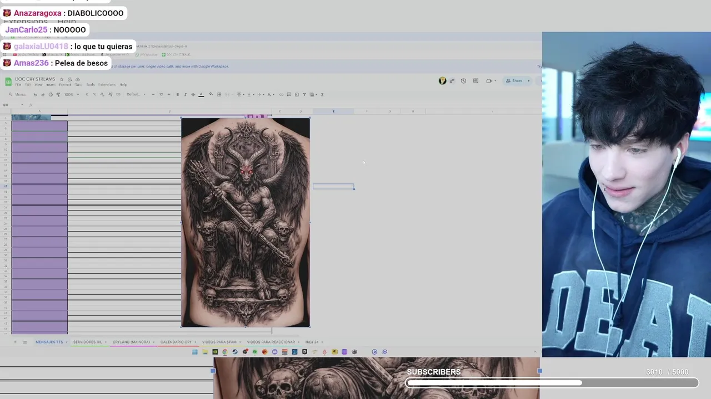Open the Tools menu
Image resolution: width=711 pixels, height=399 pixels.
91,85
